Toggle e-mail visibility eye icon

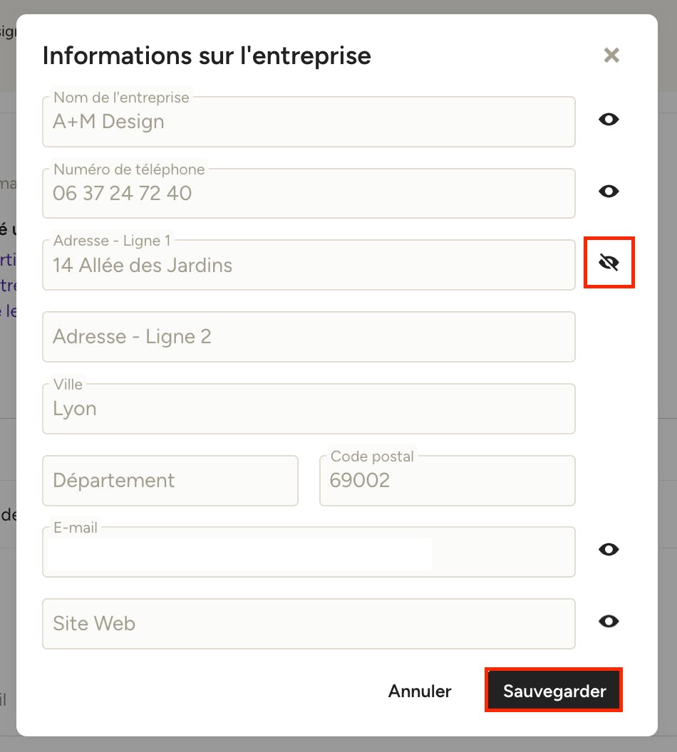tap(609, 549)
